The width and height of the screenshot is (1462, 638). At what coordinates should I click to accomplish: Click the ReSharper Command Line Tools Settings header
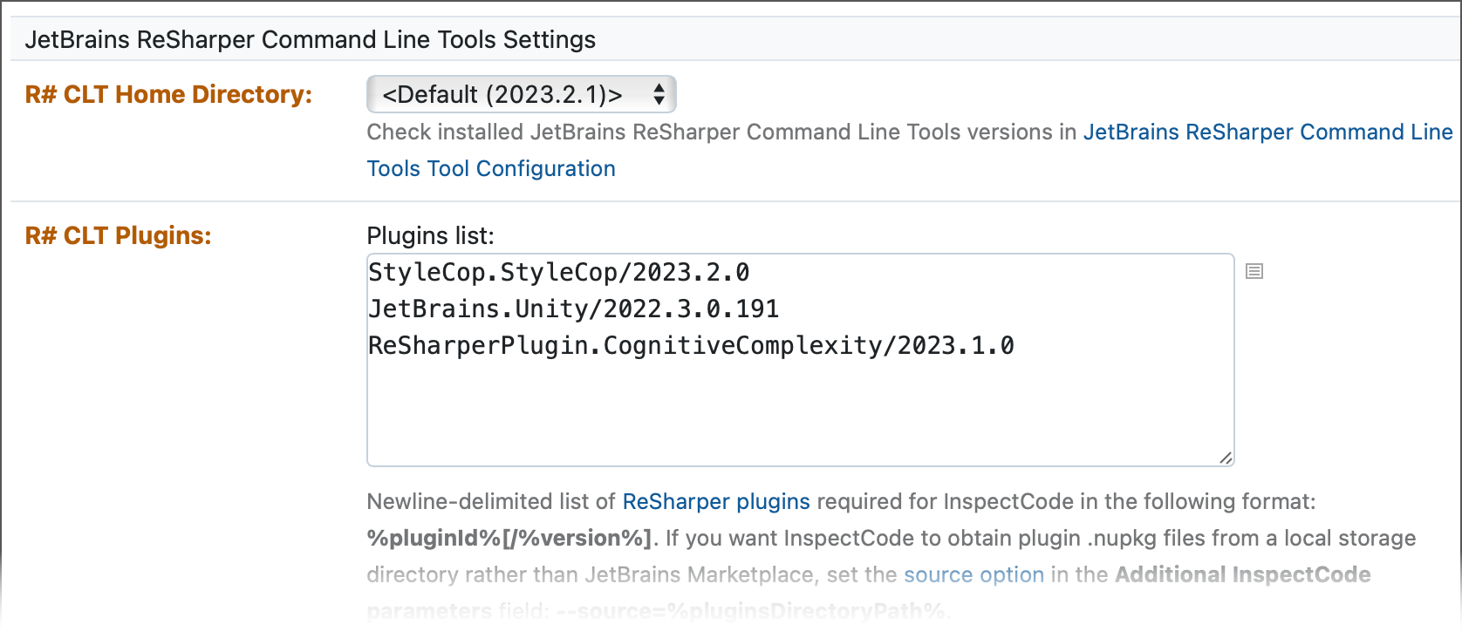pyautogui.click(x=310, y=40)
